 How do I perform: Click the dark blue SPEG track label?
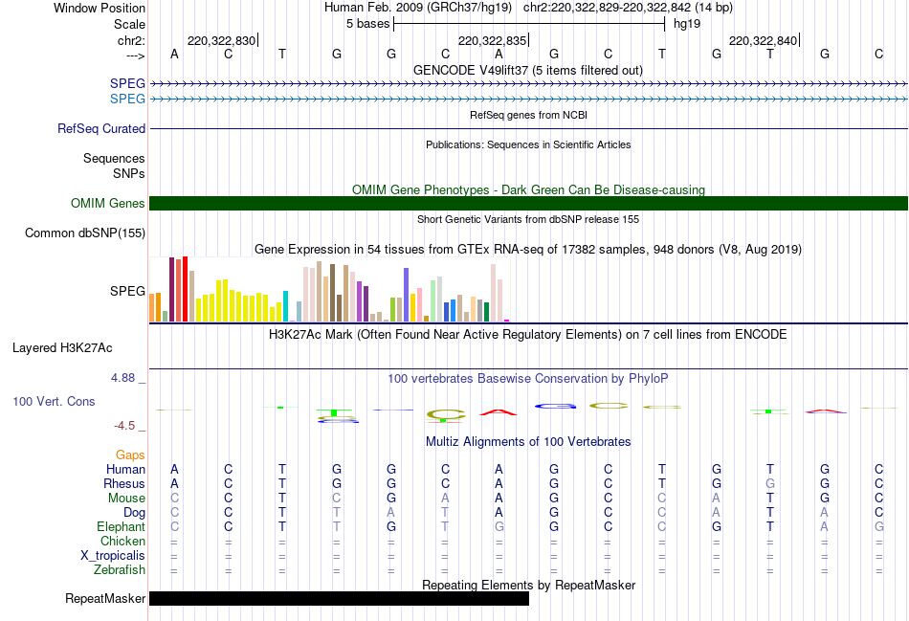[127, 83]
